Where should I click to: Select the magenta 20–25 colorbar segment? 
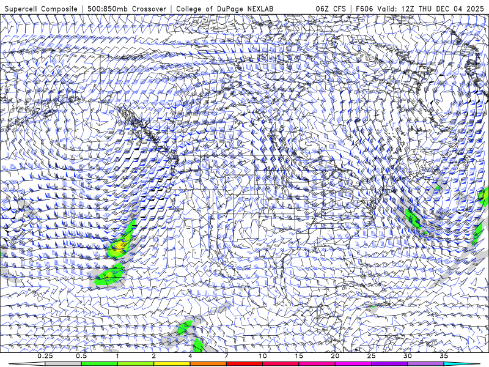pyautogui.click(x=353, y=364)
